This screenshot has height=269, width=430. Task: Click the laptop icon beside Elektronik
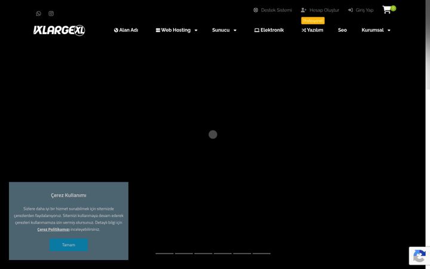pos(257,30)
